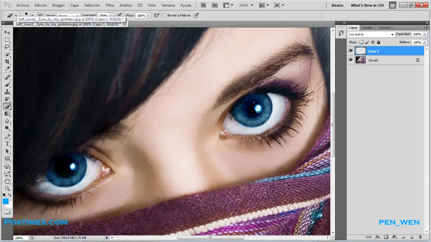Select the History Brush tool
The height and width of the screenshot is (242, 431).
click(x=7, y=99)
